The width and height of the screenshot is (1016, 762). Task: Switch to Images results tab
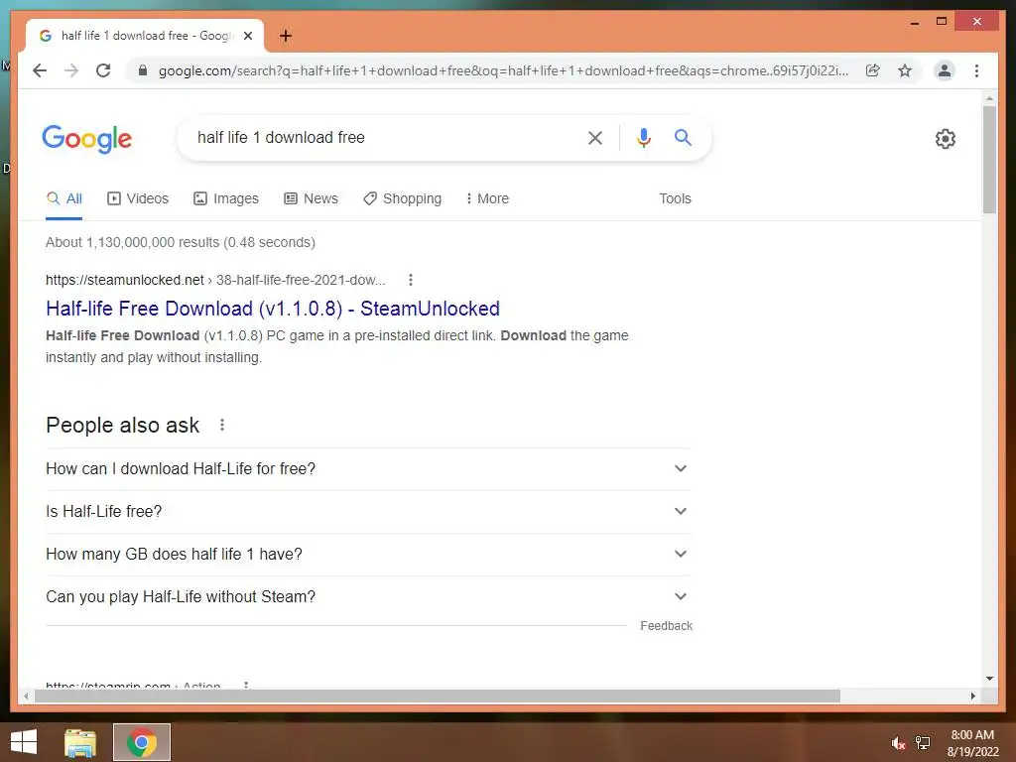[226, 198]
